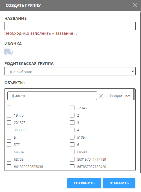The width and height of the screenshot is (141, 192).
Task: Enable the 365030 checkbox
Action: click(9, 130)
